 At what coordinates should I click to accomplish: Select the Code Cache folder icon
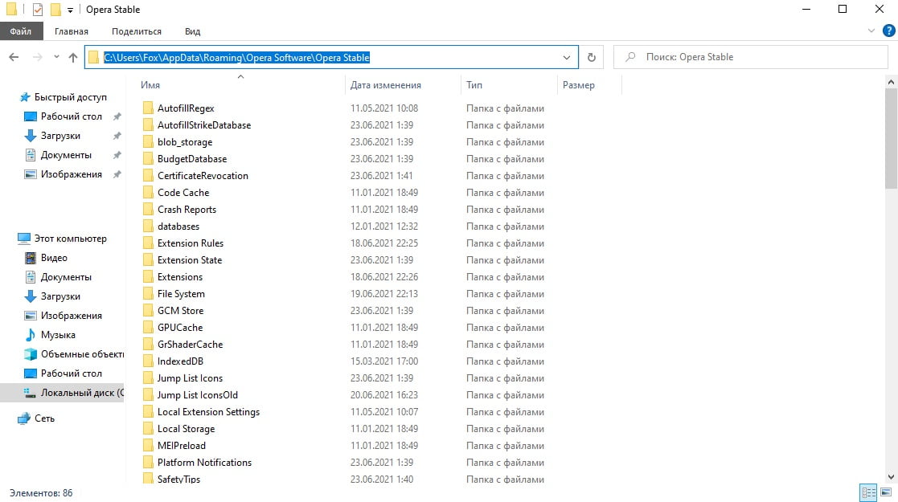(x=148, y=192)
